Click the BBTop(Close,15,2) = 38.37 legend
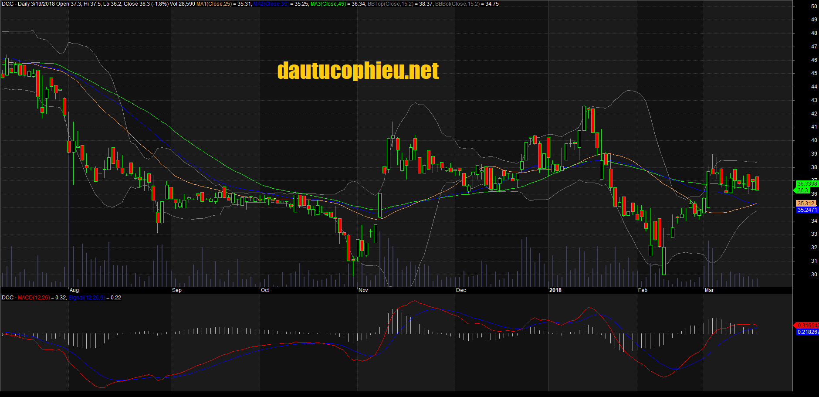 point(400,4)
